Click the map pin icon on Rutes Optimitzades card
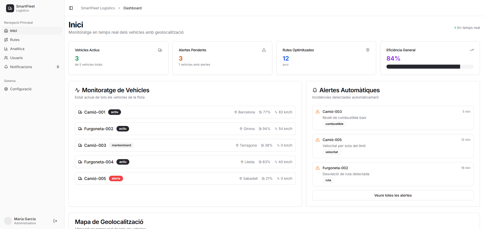 point(368,50)
